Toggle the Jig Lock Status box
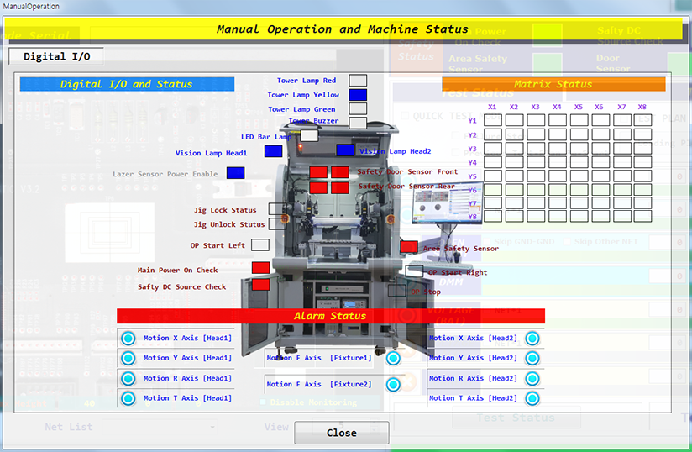 (x=277, y=209)
